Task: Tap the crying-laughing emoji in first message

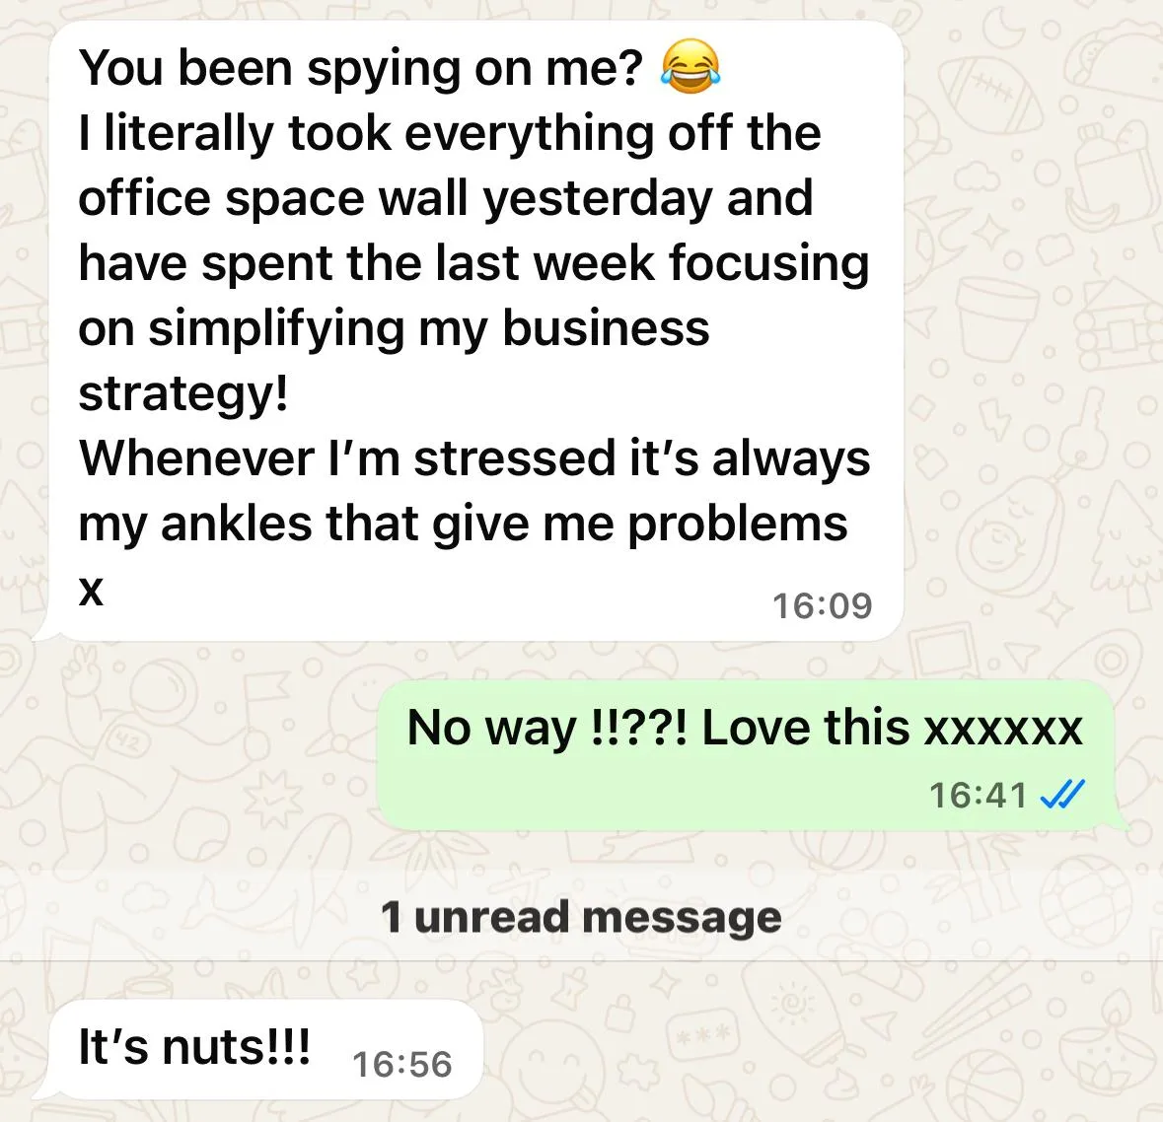Action: [691, 66]
